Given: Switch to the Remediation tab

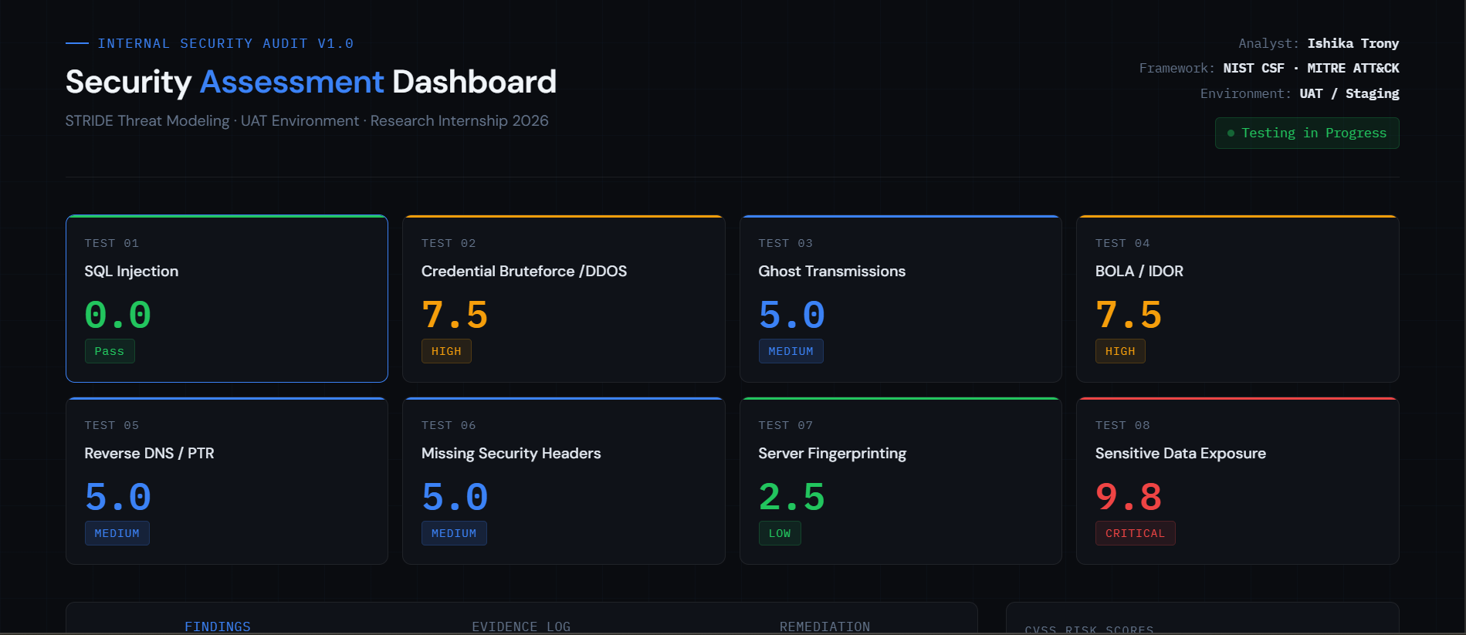Looking at the screenshot, I should pos(824,626).
